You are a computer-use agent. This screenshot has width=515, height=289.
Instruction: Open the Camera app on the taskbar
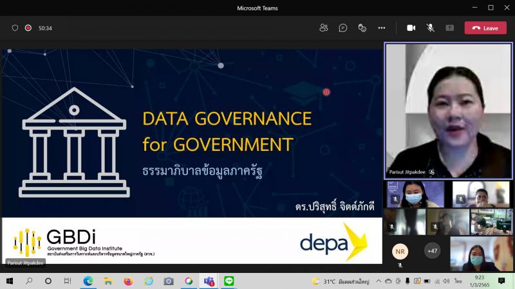point(169,281)
